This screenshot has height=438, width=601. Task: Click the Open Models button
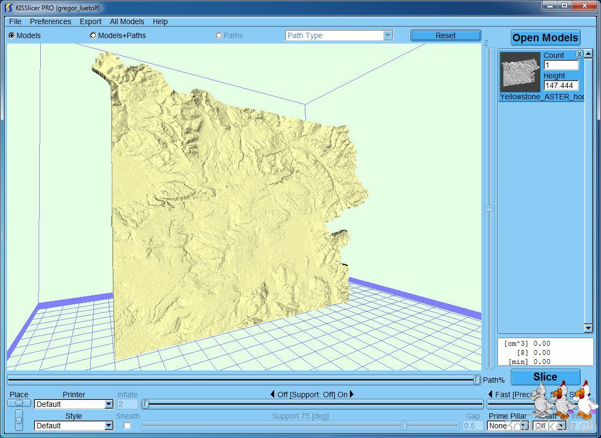pyautogui.click(x=545, y=38)
